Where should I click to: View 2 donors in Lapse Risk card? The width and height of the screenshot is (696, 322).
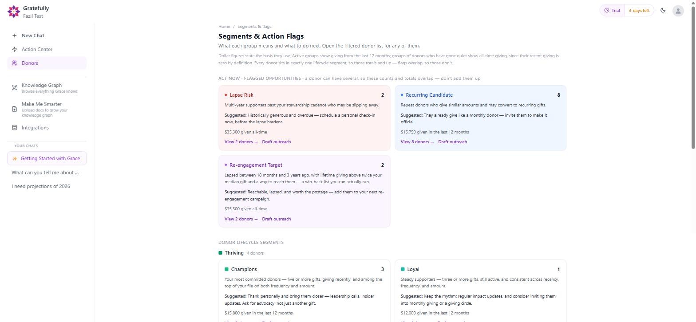(x=241, y=142)
